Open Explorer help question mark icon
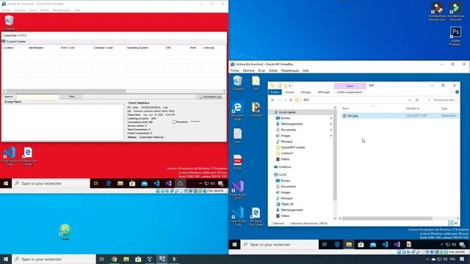 [x=457, y=92]
